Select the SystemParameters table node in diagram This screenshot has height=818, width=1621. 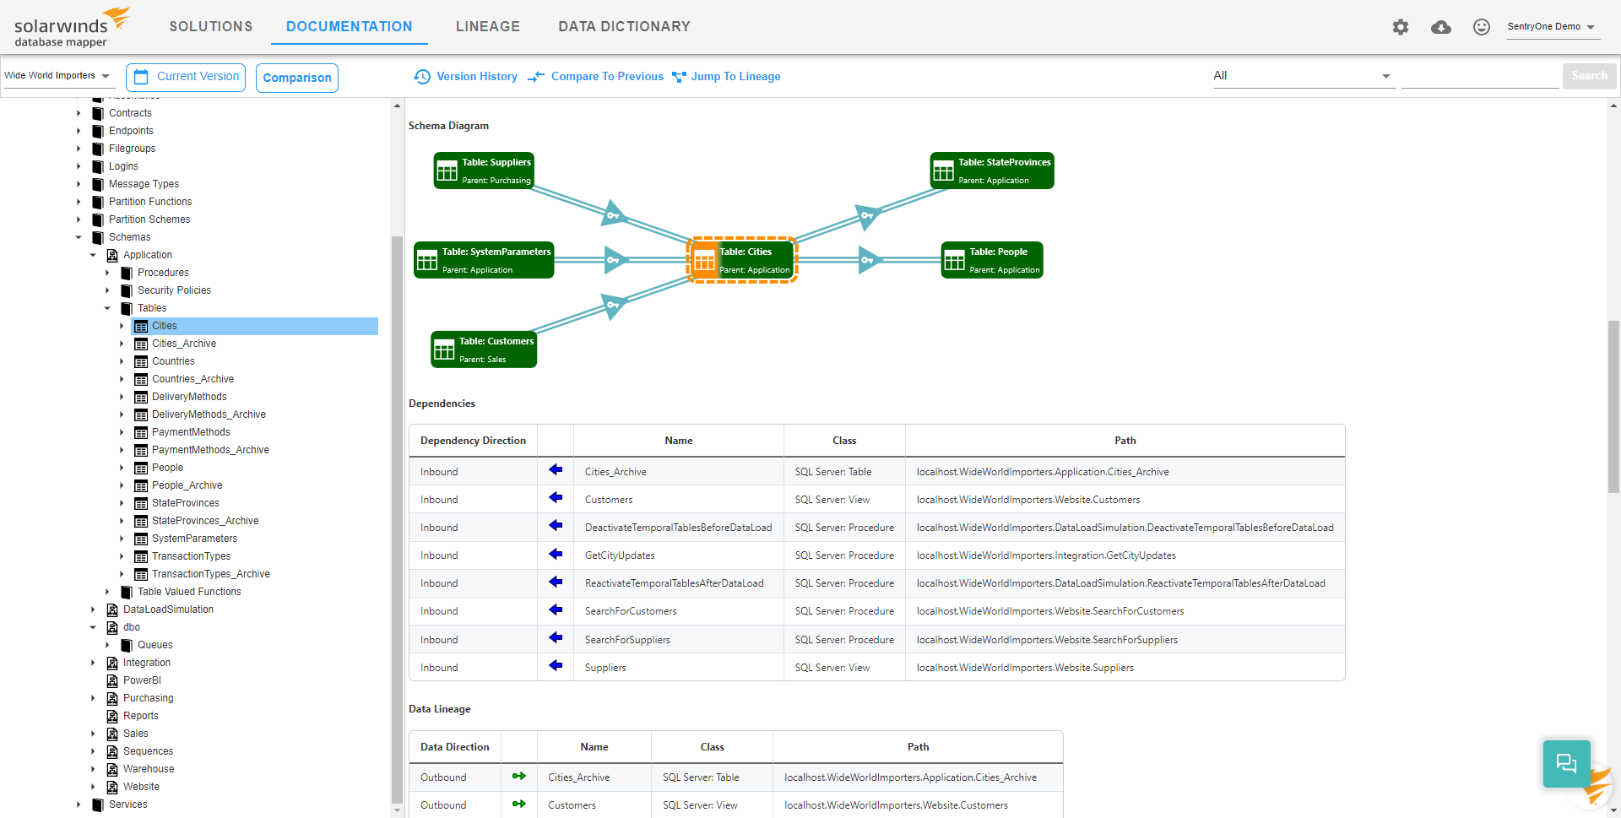(484, 260)
